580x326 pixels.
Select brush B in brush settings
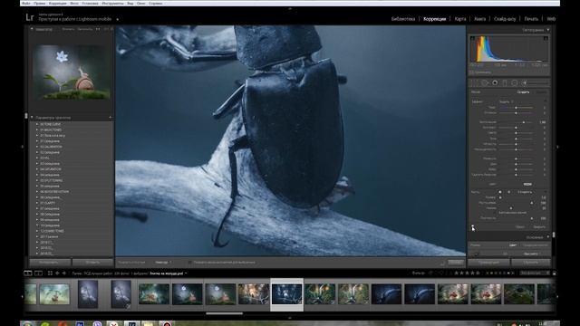click(x=509, y=192)
